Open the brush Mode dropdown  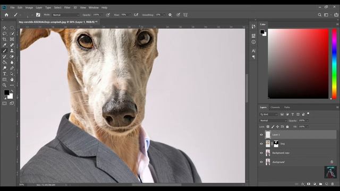click(66, 15)
